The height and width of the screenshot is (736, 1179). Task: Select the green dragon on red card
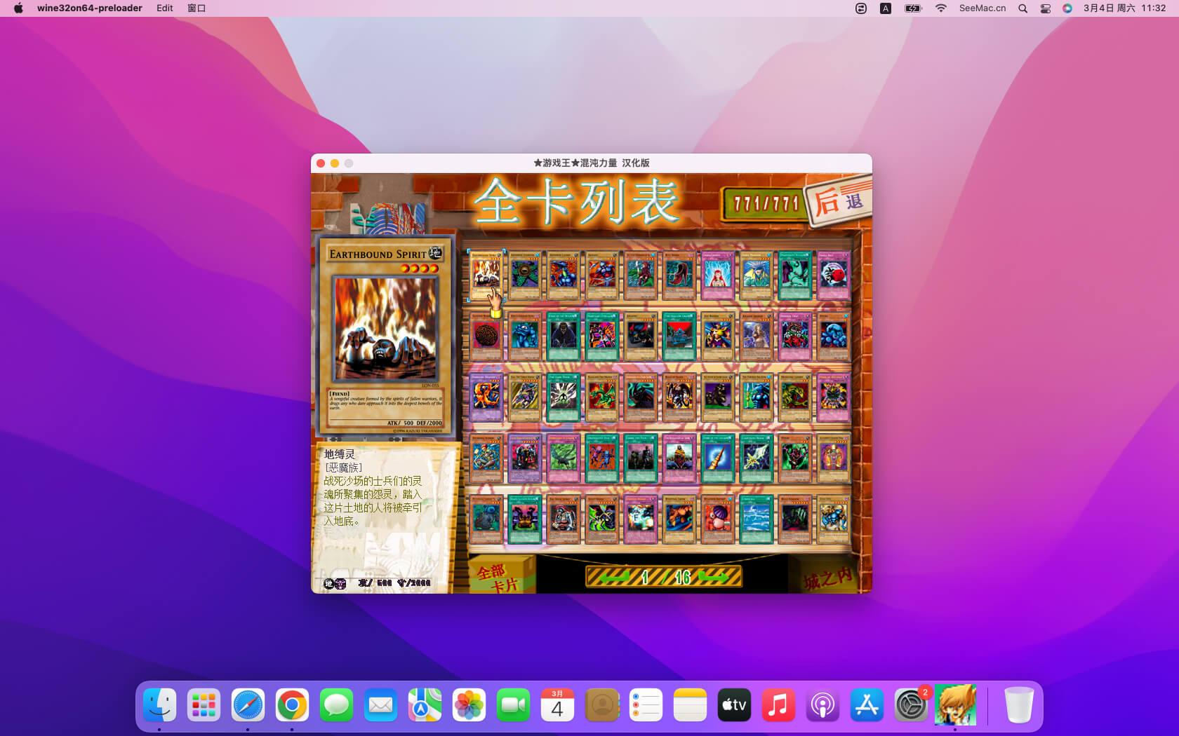pos(602,397)
